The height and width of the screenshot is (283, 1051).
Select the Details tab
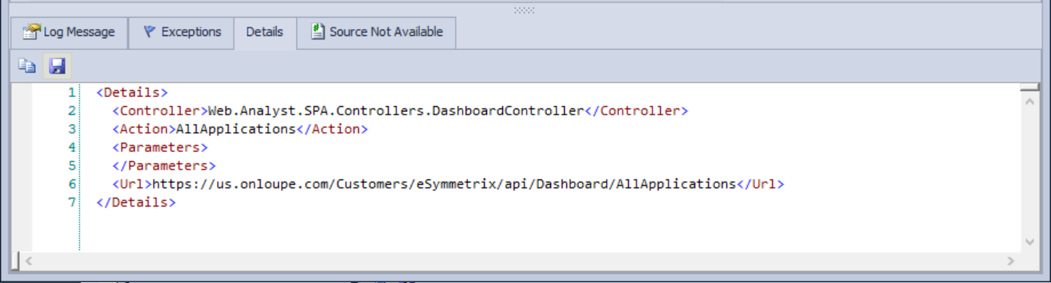(264, 32)
